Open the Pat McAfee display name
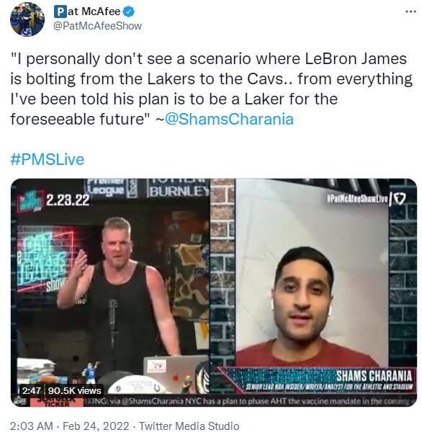 (88, 12)
